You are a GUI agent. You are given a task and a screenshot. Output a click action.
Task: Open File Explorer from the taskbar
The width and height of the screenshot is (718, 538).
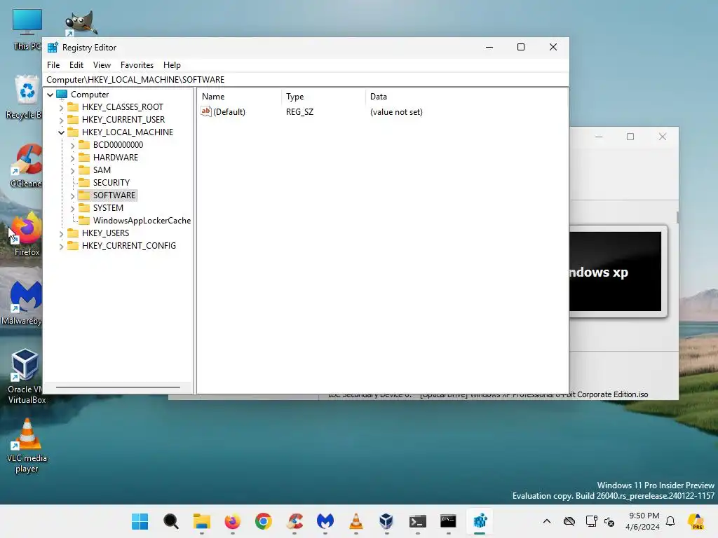click(x=201, y=521)
